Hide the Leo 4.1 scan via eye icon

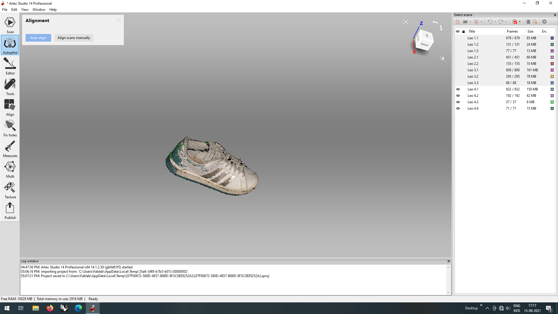point(458,89)
